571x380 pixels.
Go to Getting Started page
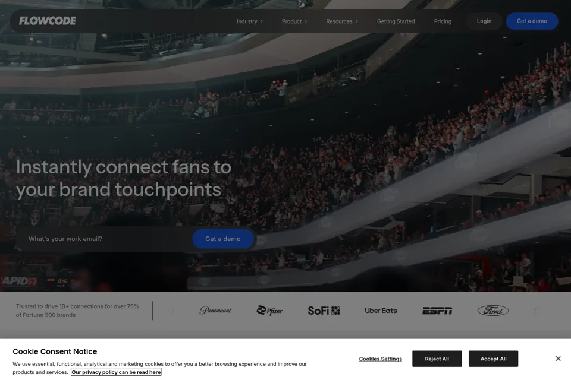point(396,21)
